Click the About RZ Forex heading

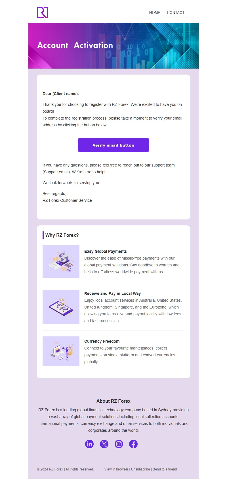click(113, 401)
